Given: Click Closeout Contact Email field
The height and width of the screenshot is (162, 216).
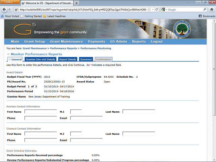Looking at the screenshot, I should point(86,140).
